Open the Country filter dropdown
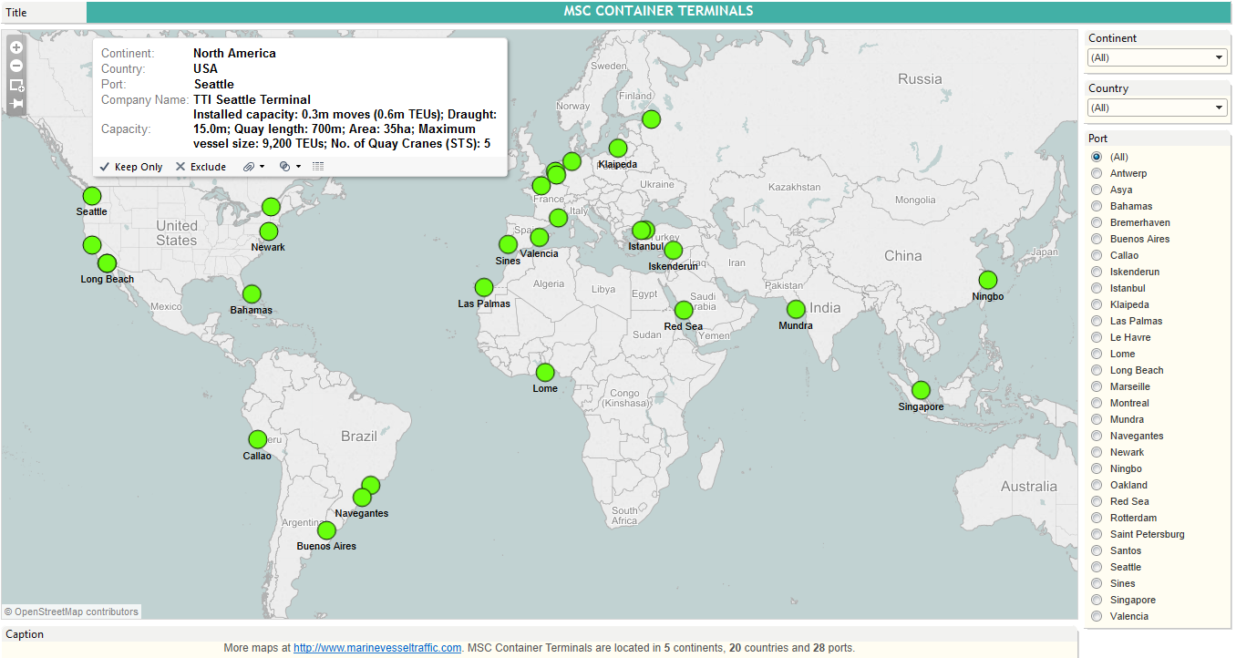1236x658 pixels. pos(1157,108)
